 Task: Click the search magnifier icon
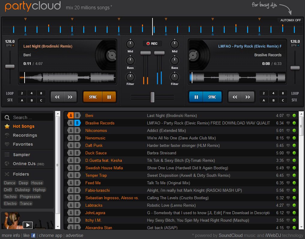7,118
